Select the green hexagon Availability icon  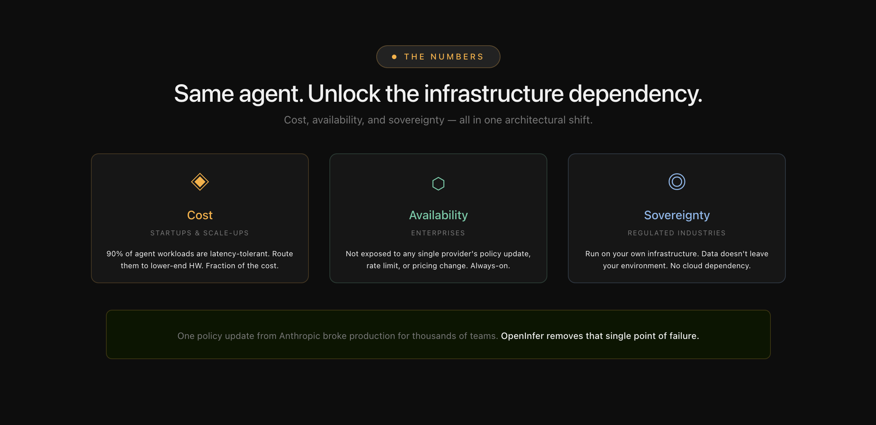click(438, 183)
